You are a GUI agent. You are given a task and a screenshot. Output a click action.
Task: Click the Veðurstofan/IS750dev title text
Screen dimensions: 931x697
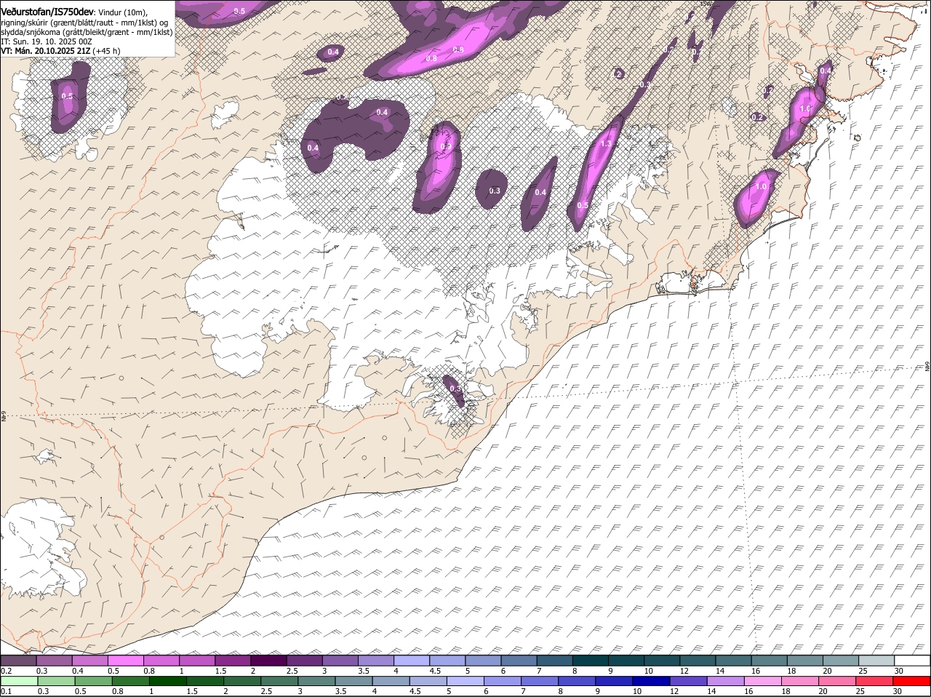point(47,12)
